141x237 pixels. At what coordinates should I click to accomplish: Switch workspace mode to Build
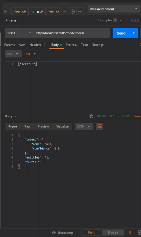(x=92, y=232)
